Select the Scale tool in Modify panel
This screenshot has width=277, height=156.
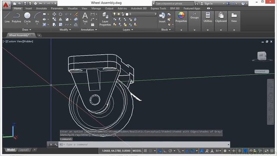click(61, 24)
